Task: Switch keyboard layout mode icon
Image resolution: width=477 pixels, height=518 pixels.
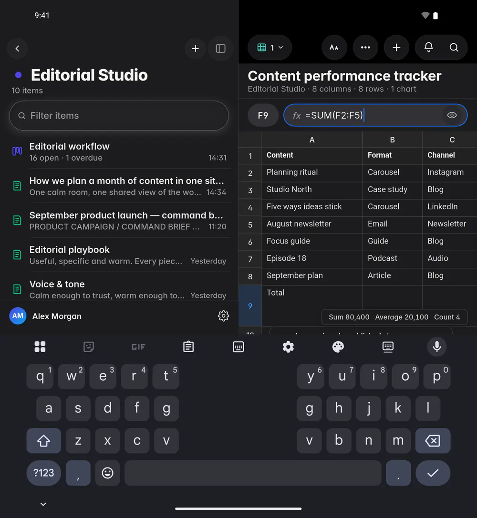Action: pyautogui.click(x=238, y=346)
